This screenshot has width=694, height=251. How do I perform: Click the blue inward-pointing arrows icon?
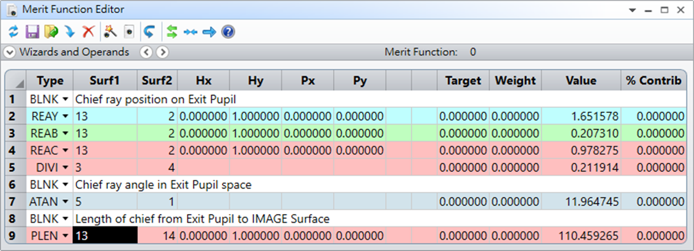[x=191, y=32]
